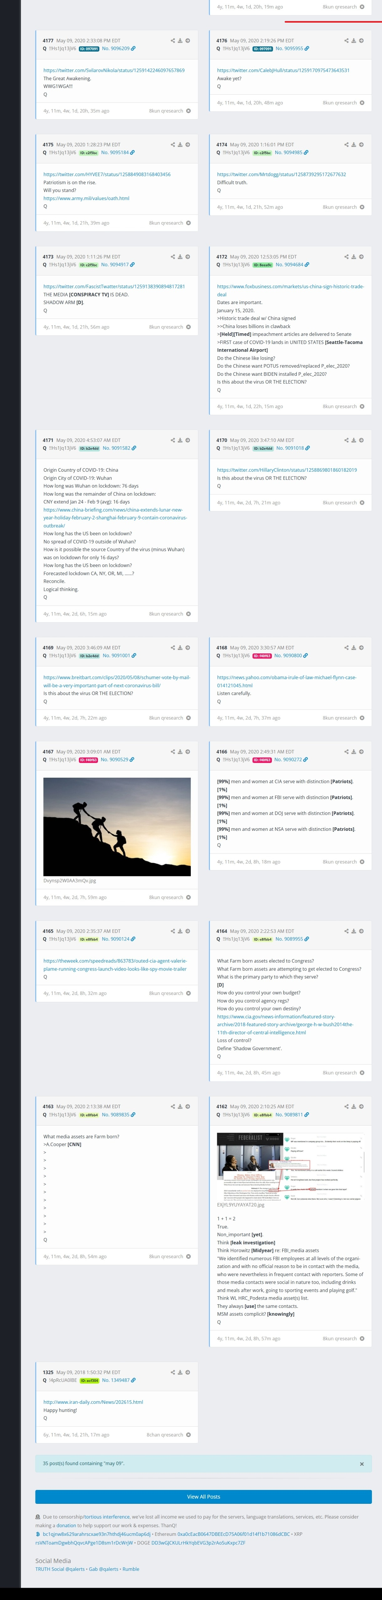
Task: Click 'tortious interference' link
Action: 107,1517
